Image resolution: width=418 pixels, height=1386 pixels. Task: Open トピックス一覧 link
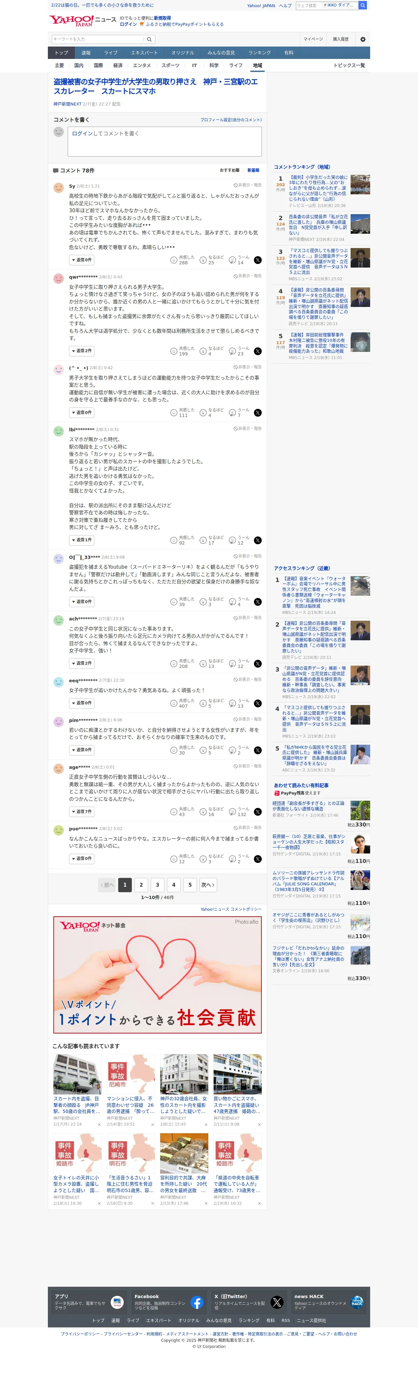tap(349, 66)
